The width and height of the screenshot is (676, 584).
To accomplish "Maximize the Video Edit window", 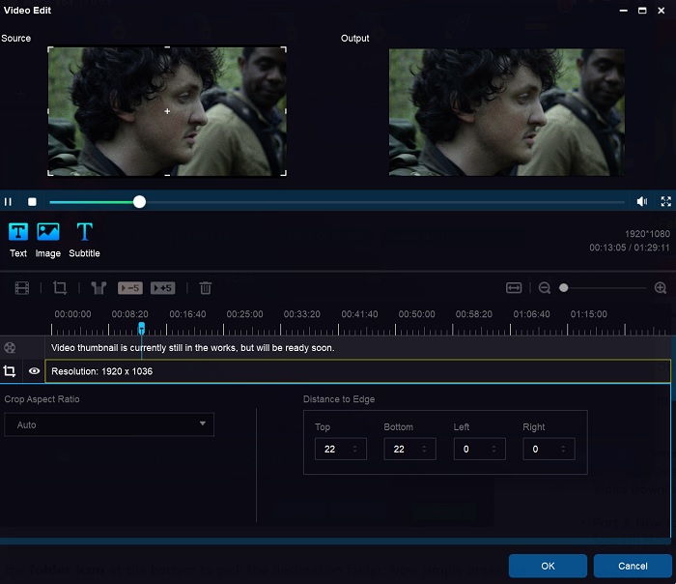I will [x=642, y=11].
